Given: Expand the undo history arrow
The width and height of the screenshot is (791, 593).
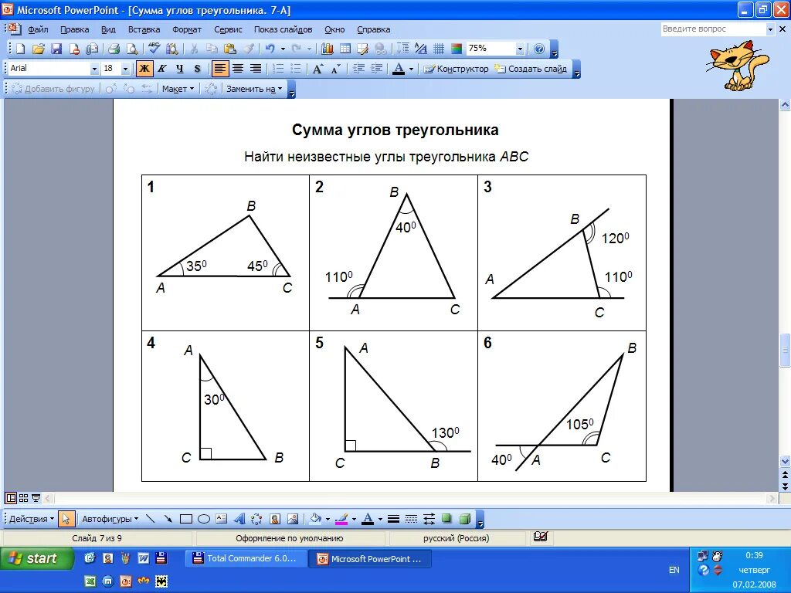Looking at the screenshot, I should point(283,49).
